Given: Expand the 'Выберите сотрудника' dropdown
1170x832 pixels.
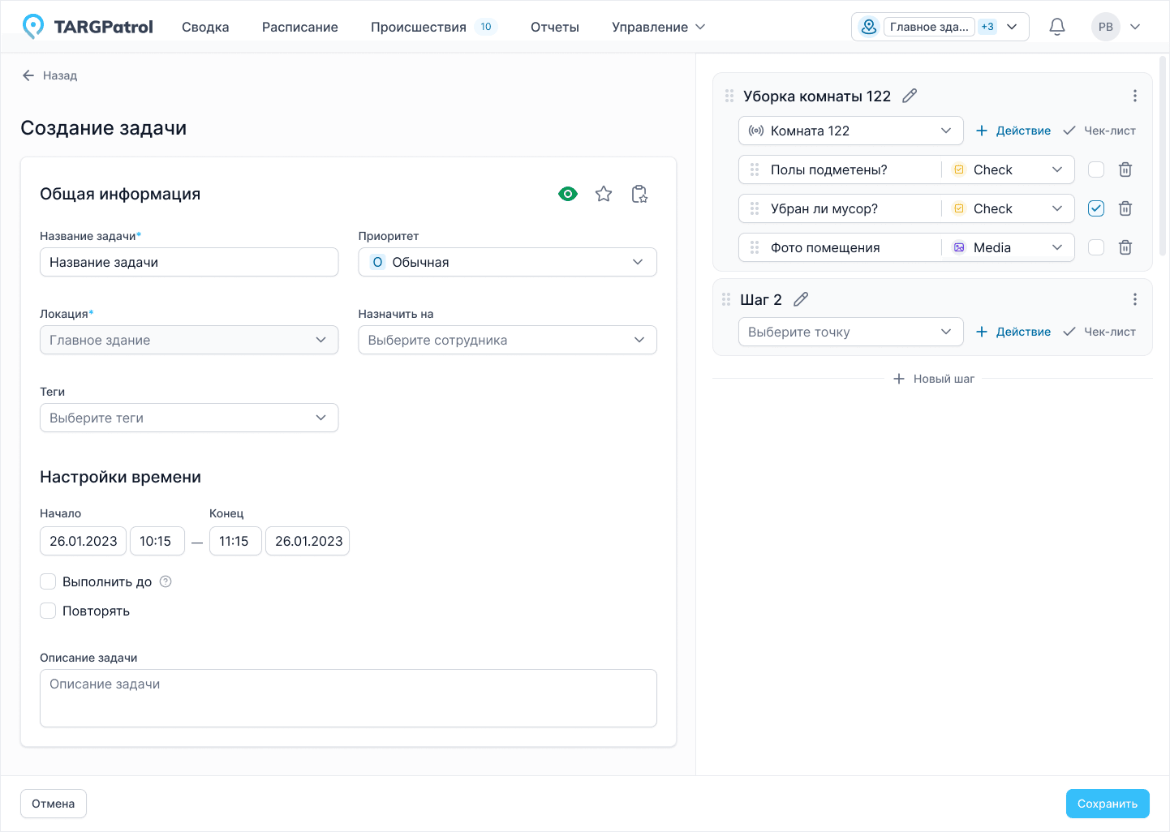Looking at the screenshot, I should point(507,340).
